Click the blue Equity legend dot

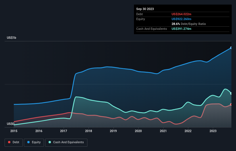point(28,142)
